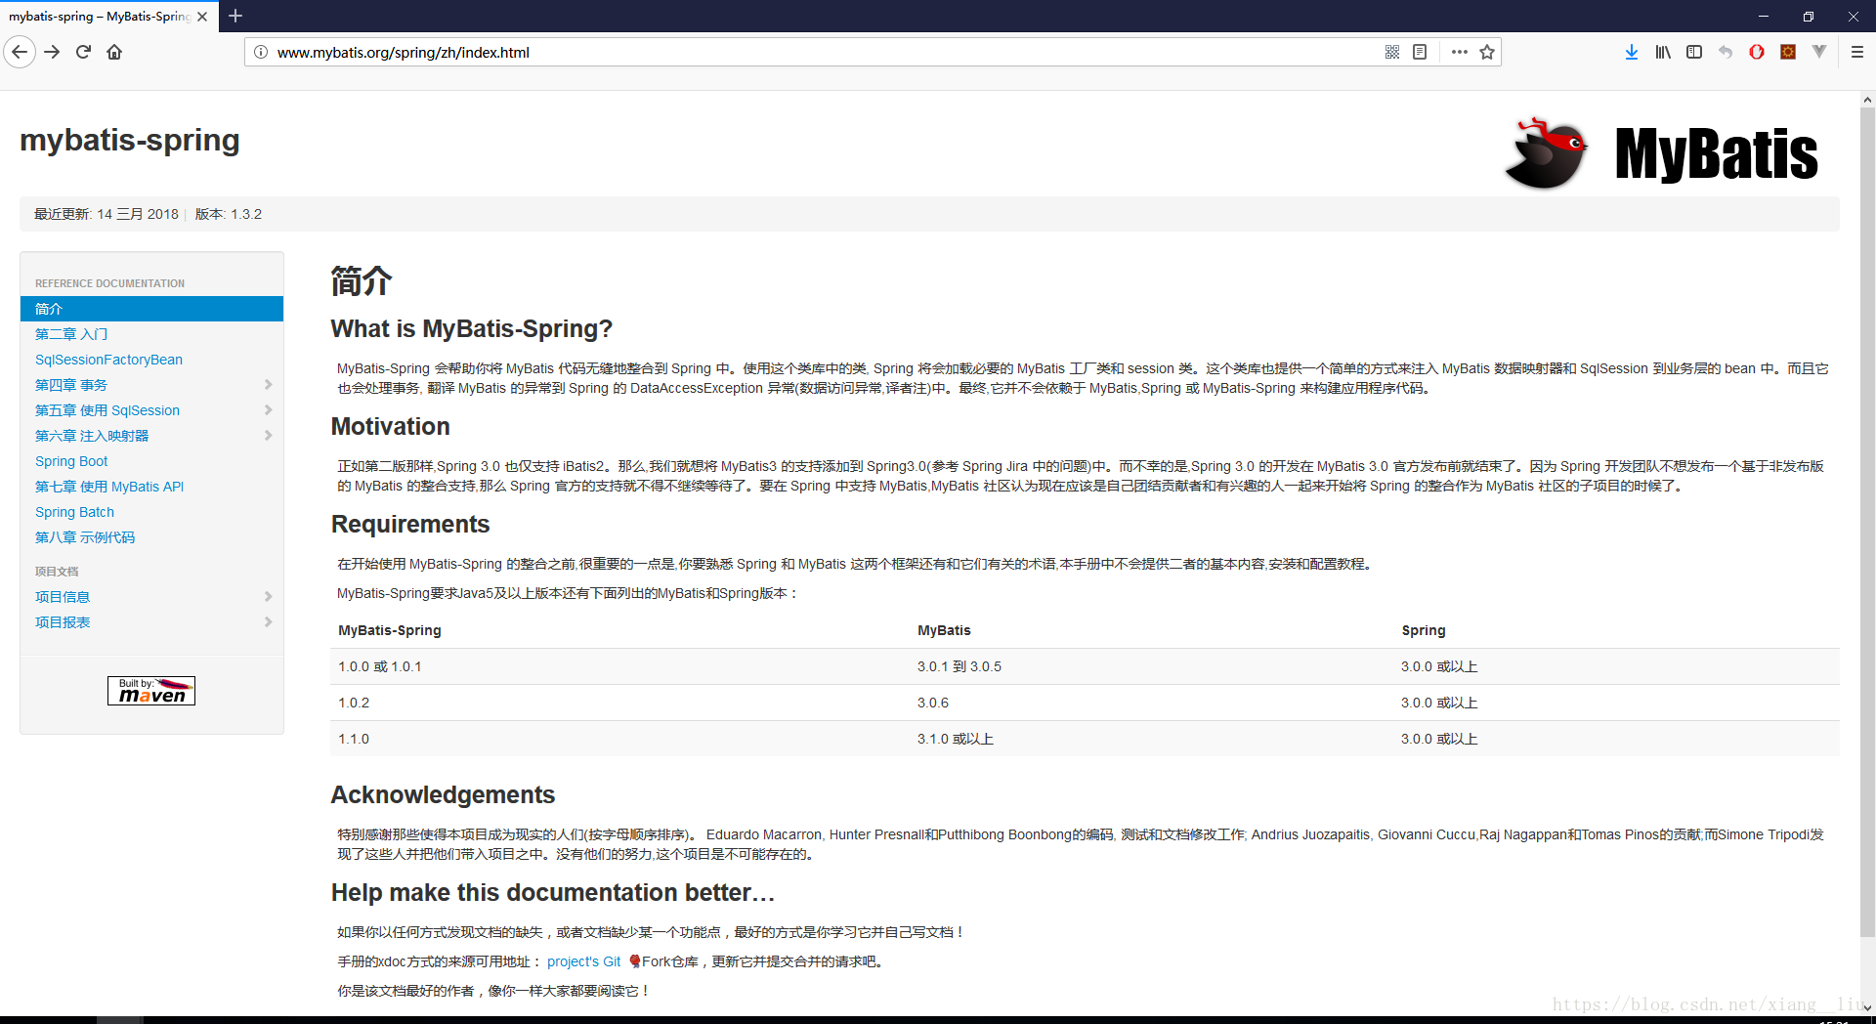Open 第四章 事务 chapter
This screenshot has width=1876, height=1024.
point(71,385)
